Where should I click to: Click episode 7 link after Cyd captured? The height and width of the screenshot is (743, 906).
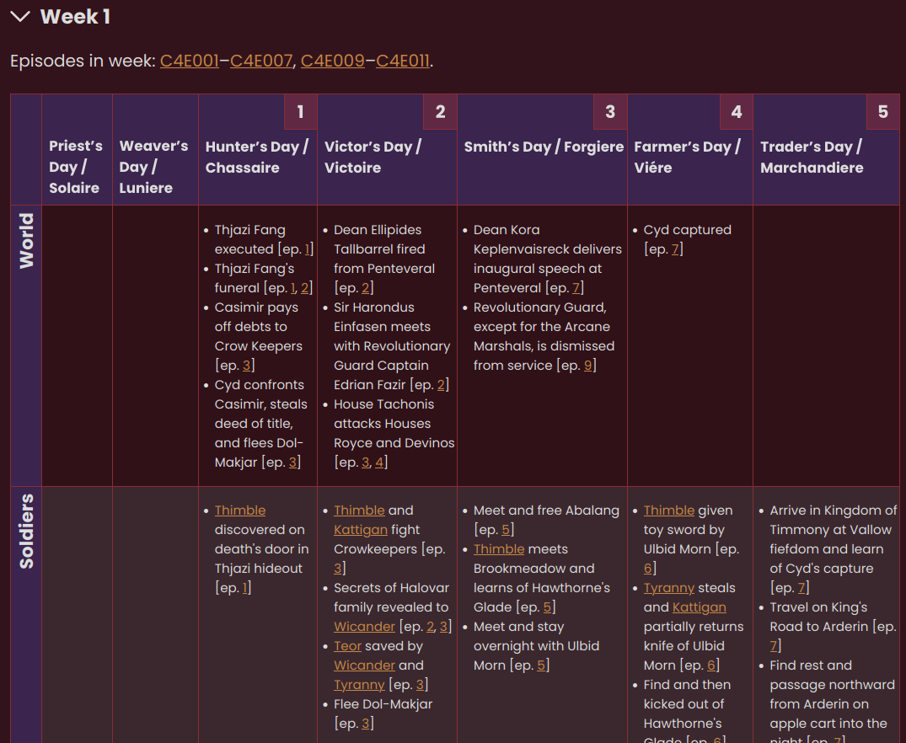click(676, 249)
